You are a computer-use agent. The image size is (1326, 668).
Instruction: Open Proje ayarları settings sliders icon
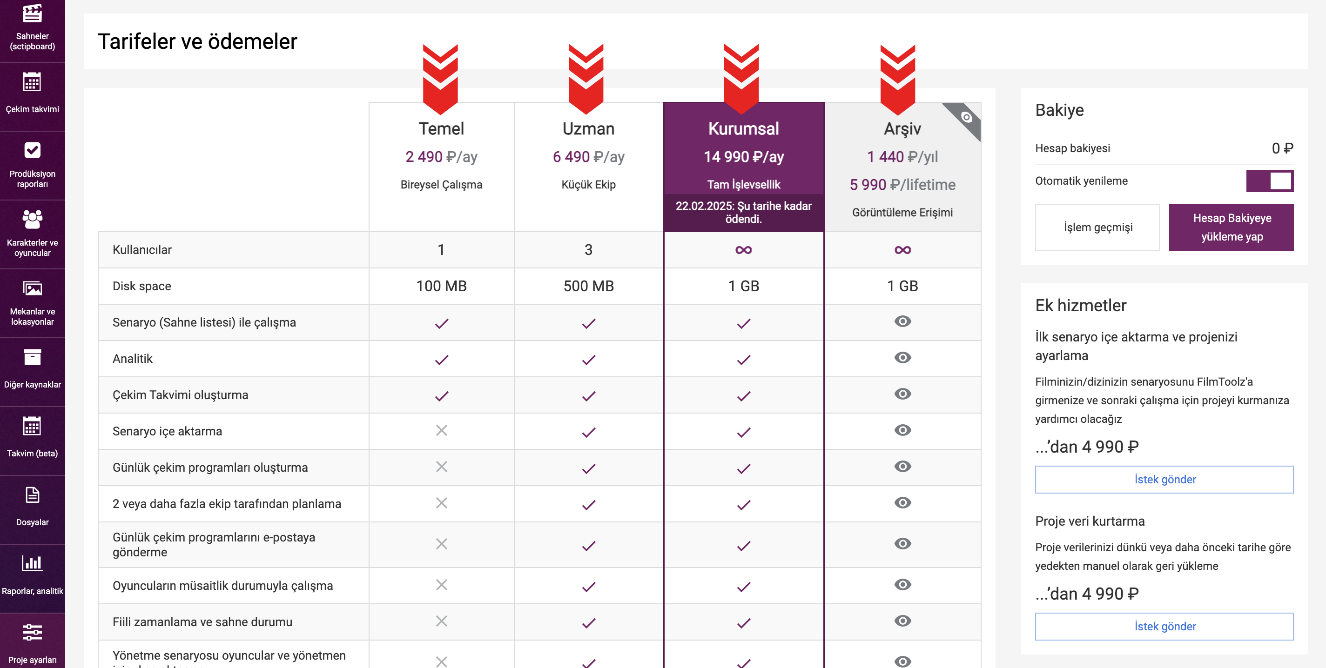click(x=32, y=632)
